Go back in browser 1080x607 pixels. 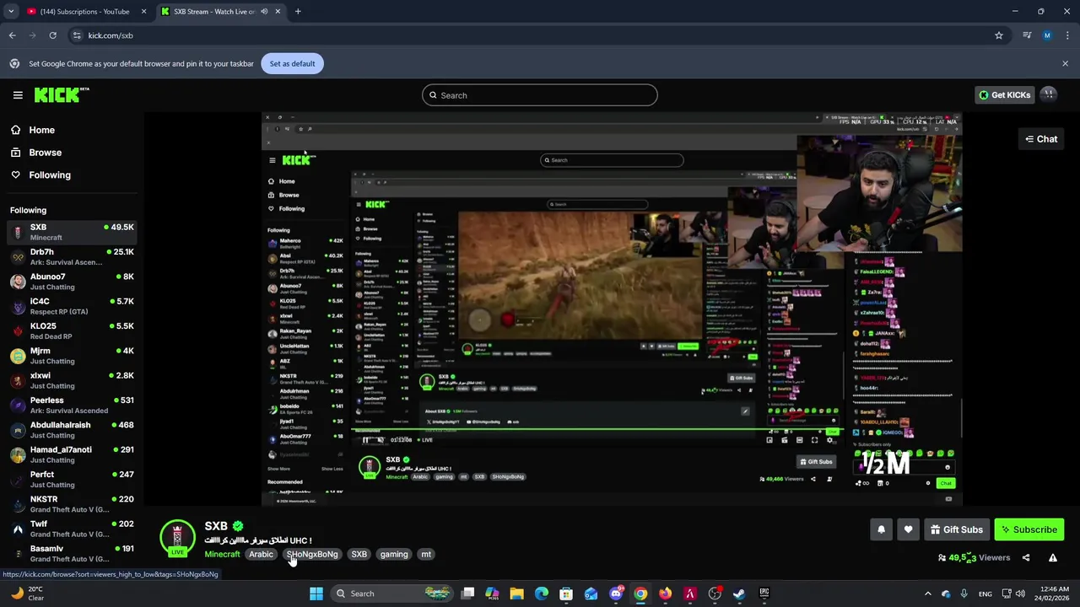pyautogui.click(x=12, y=35)
